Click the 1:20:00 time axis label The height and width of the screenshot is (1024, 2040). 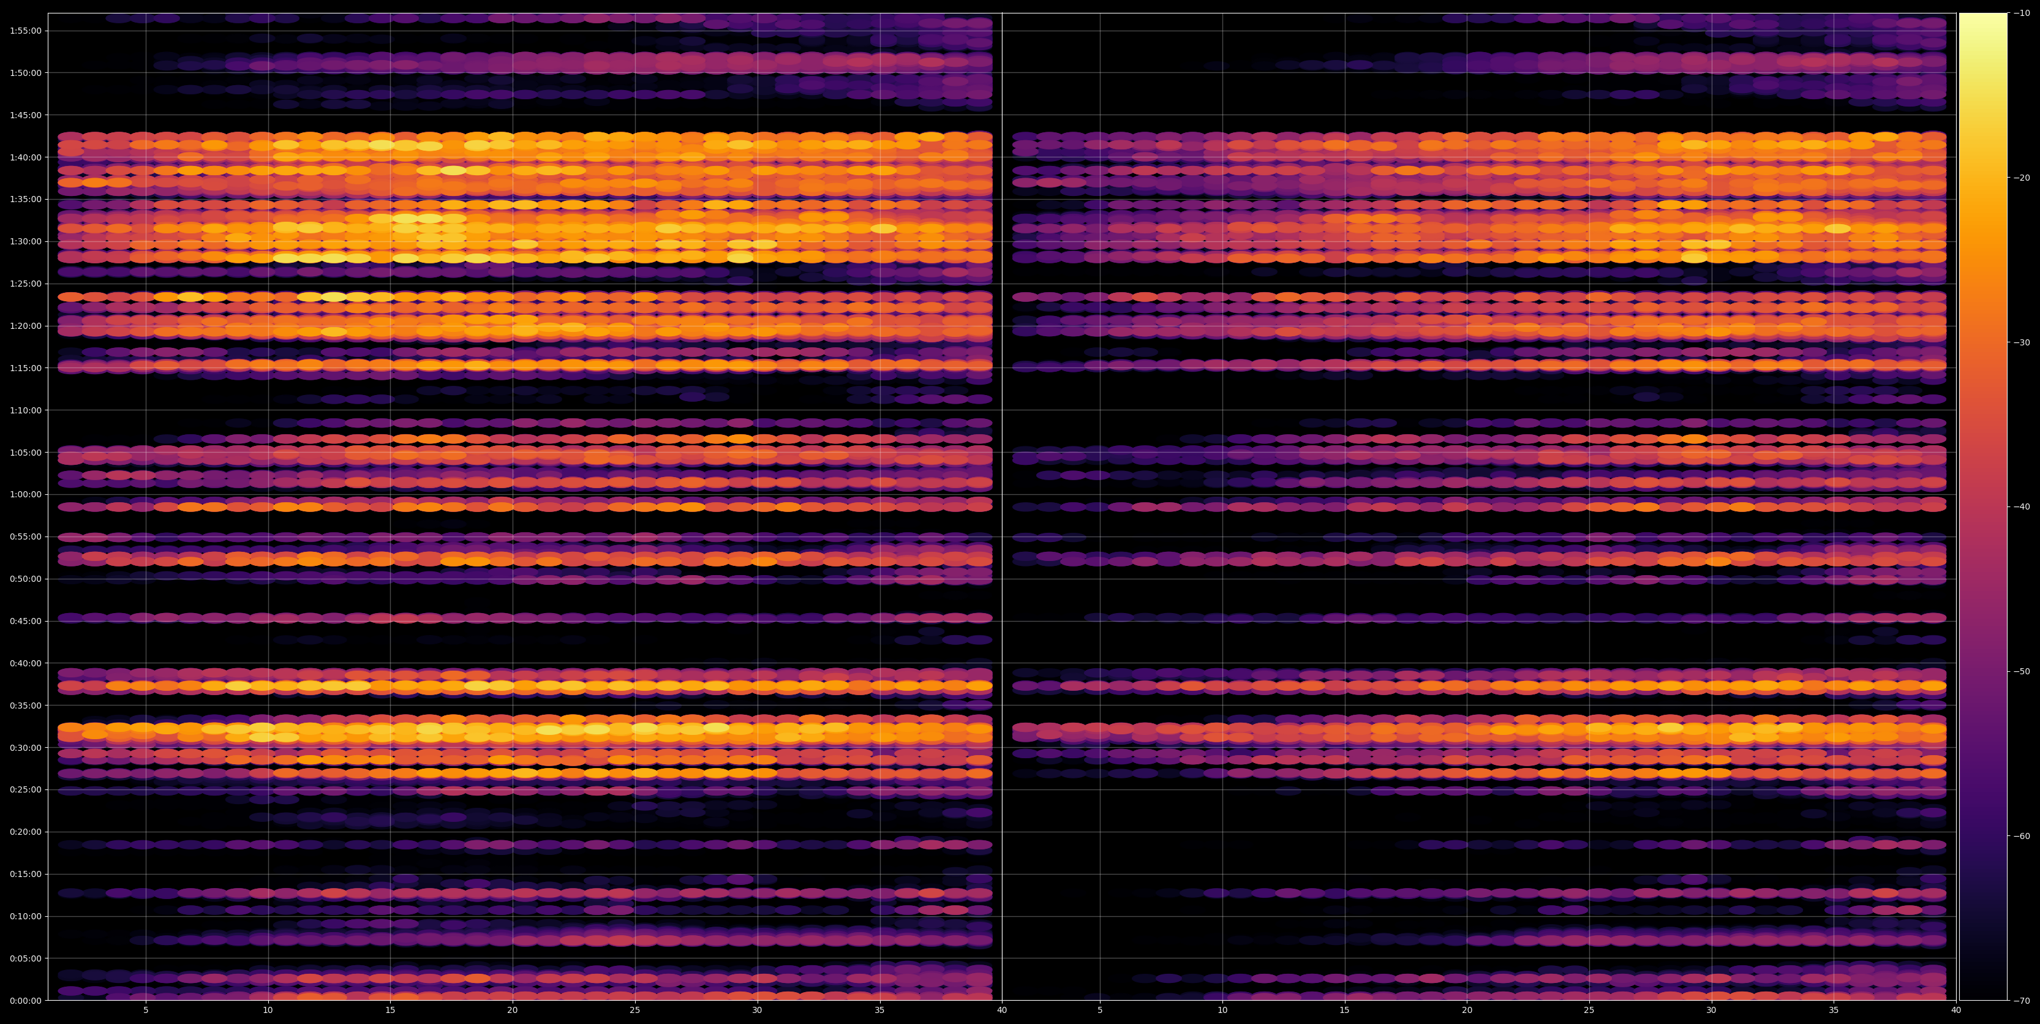(x=25, y=325)
